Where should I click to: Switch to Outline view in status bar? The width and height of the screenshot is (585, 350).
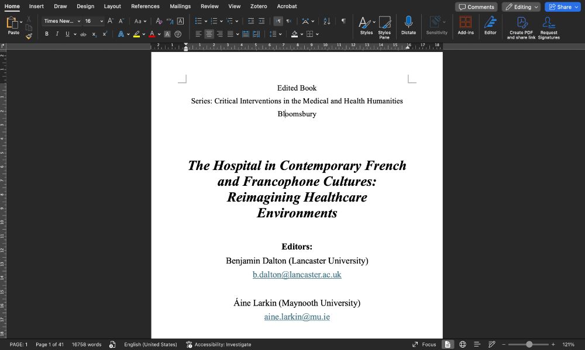coord(477,344)
